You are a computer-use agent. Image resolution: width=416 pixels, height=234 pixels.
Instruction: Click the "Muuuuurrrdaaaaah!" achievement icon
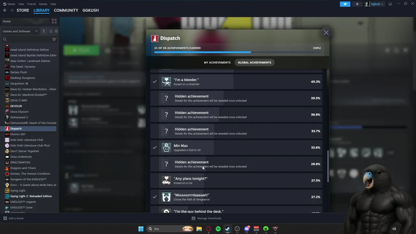(166, 197)
